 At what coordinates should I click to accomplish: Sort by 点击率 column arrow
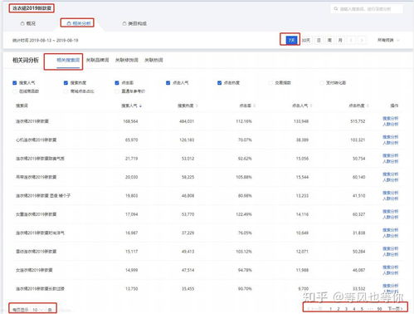[x=254, y=105]
